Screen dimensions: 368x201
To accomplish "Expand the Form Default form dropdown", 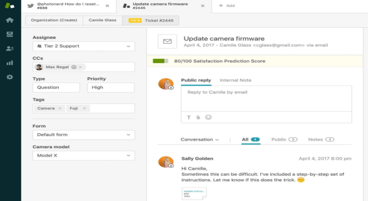I will pos(83,135).
